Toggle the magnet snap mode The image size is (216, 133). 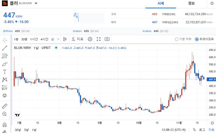pyautogui.click(x=5, y=125)
